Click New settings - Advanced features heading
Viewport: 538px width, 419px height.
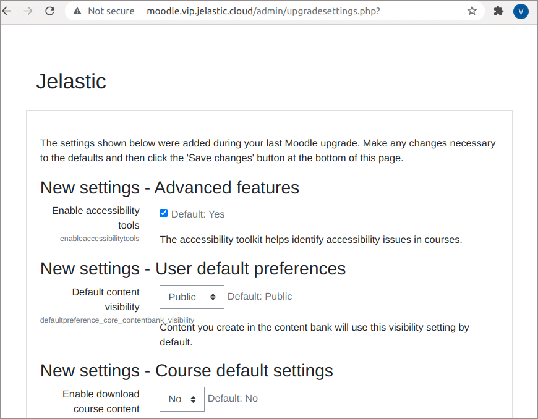click(x=169, y=188)
